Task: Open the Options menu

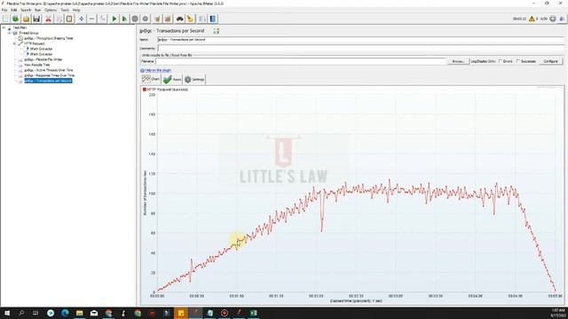Action: pyautogui.click(x=51, y=10)
